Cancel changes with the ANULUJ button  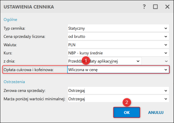point(156,112)
